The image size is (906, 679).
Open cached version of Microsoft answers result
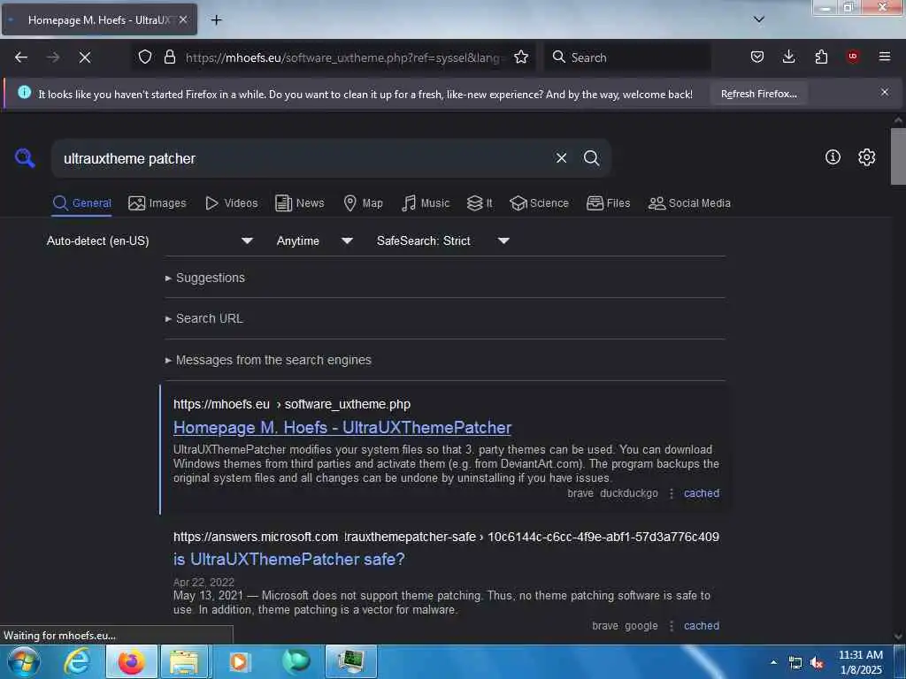[x=702, y=625]
